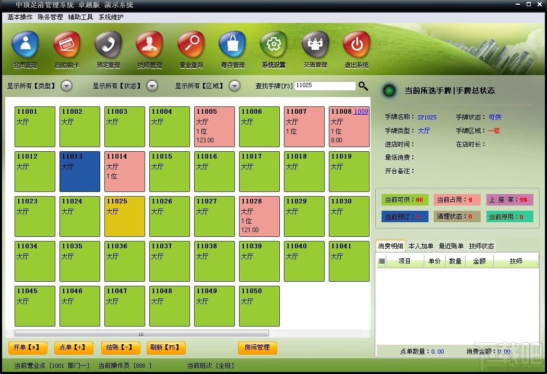
Task: Select hand card 11050
Action: [259, 306]
